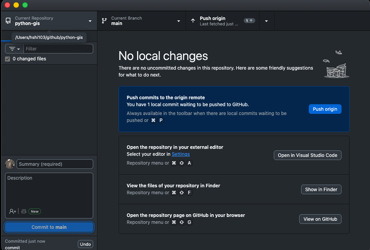The image size is (370, 250).
Task: Click the add co-authors icon
Action: [x=13, y=211]
